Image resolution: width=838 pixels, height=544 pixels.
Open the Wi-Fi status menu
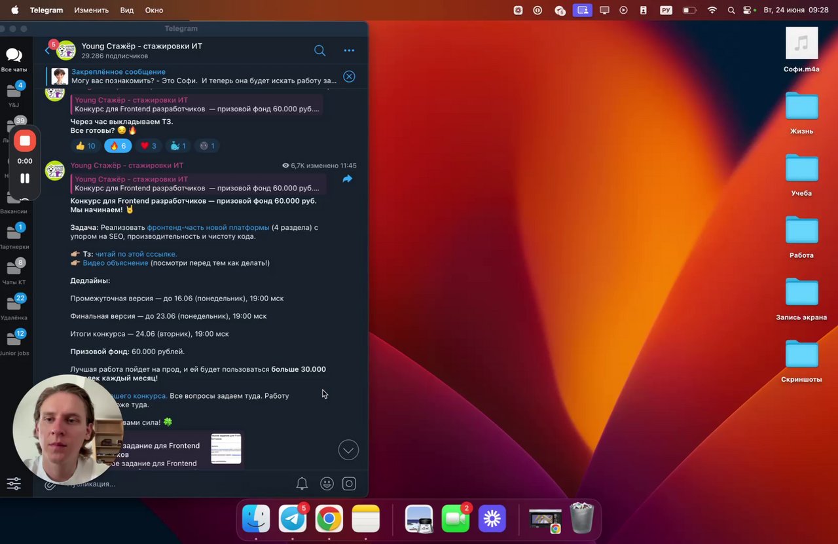click(712, 10)
